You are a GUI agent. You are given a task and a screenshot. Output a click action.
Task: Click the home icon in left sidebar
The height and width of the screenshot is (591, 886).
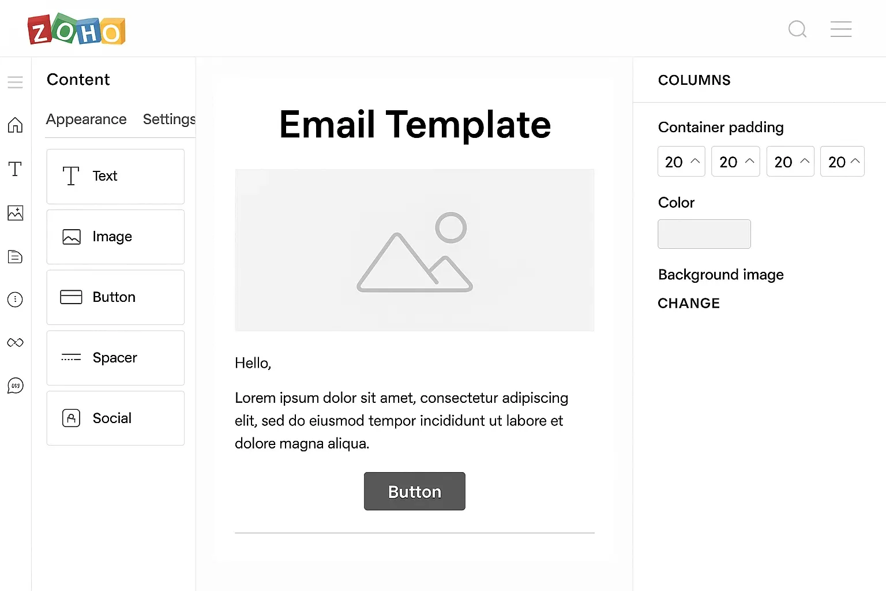click(x=16, y=125)
